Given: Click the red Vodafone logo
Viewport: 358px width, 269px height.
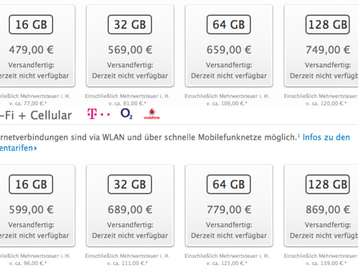Looking at the screenshot, I should click(x=151, y=114).
